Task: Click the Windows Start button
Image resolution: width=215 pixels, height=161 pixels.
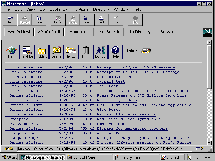Action: 9,157
